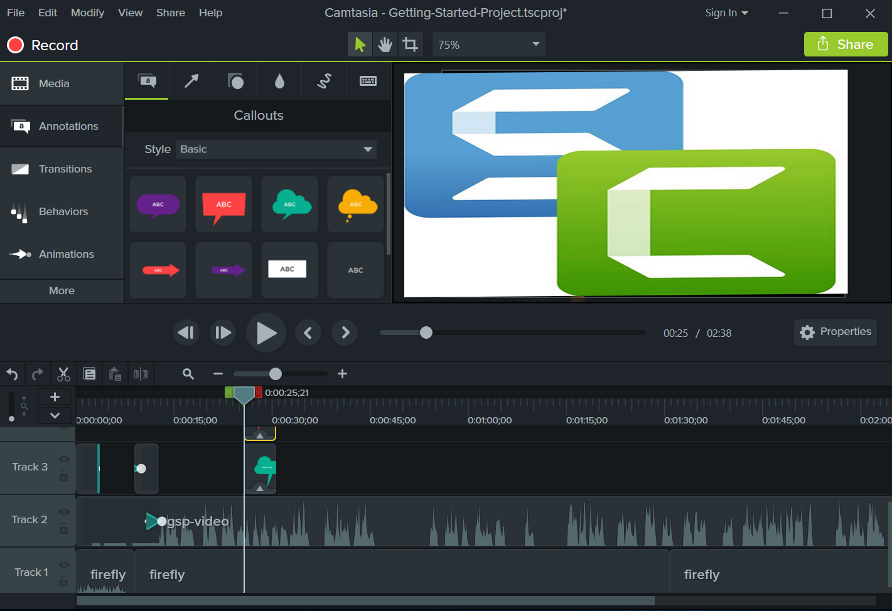This screenshot has height=611, width=892.
Task: Open the Animations panel
Action: 62,254
